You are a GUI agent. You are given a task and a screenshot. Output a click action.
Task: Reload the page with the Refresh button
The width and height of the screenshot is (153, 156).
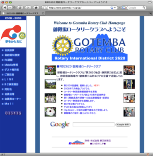tap(20, 7)
